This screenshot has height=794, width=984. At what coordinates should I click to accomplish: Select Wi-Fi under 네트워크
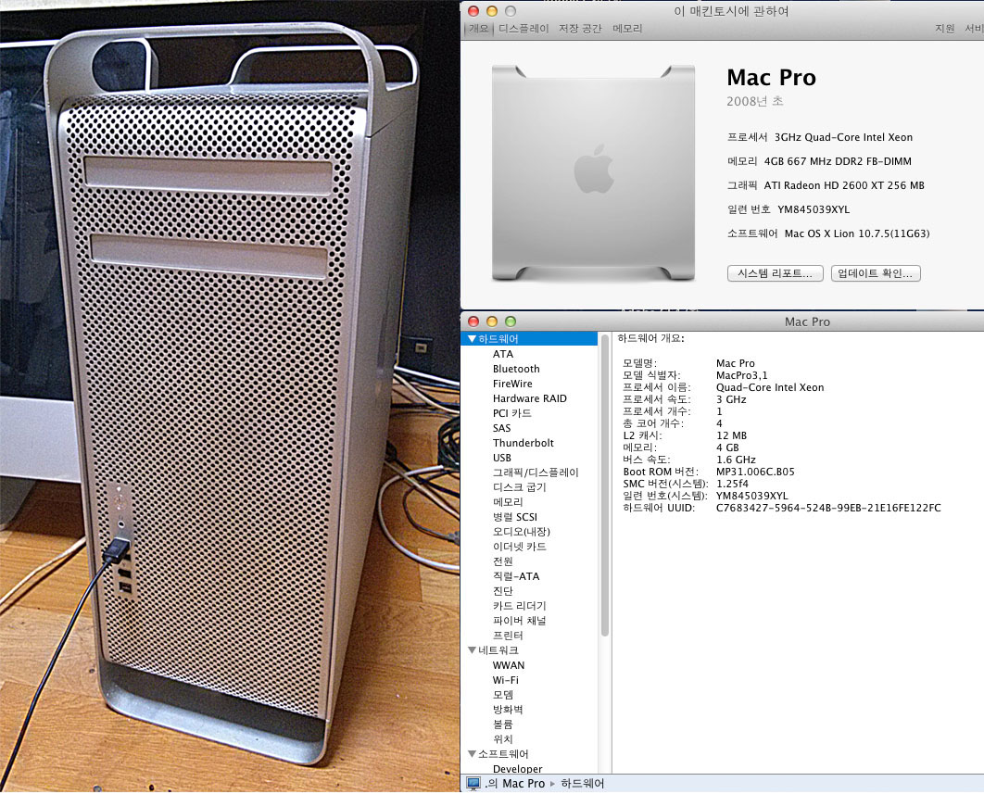tap(505, 680)
